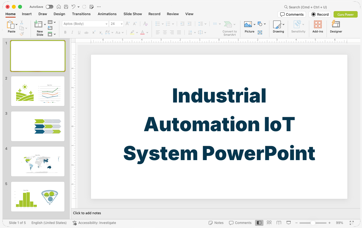
Task: Click the Decrease Indent icon
Action: pyautogui.click(x=182, y=24)
